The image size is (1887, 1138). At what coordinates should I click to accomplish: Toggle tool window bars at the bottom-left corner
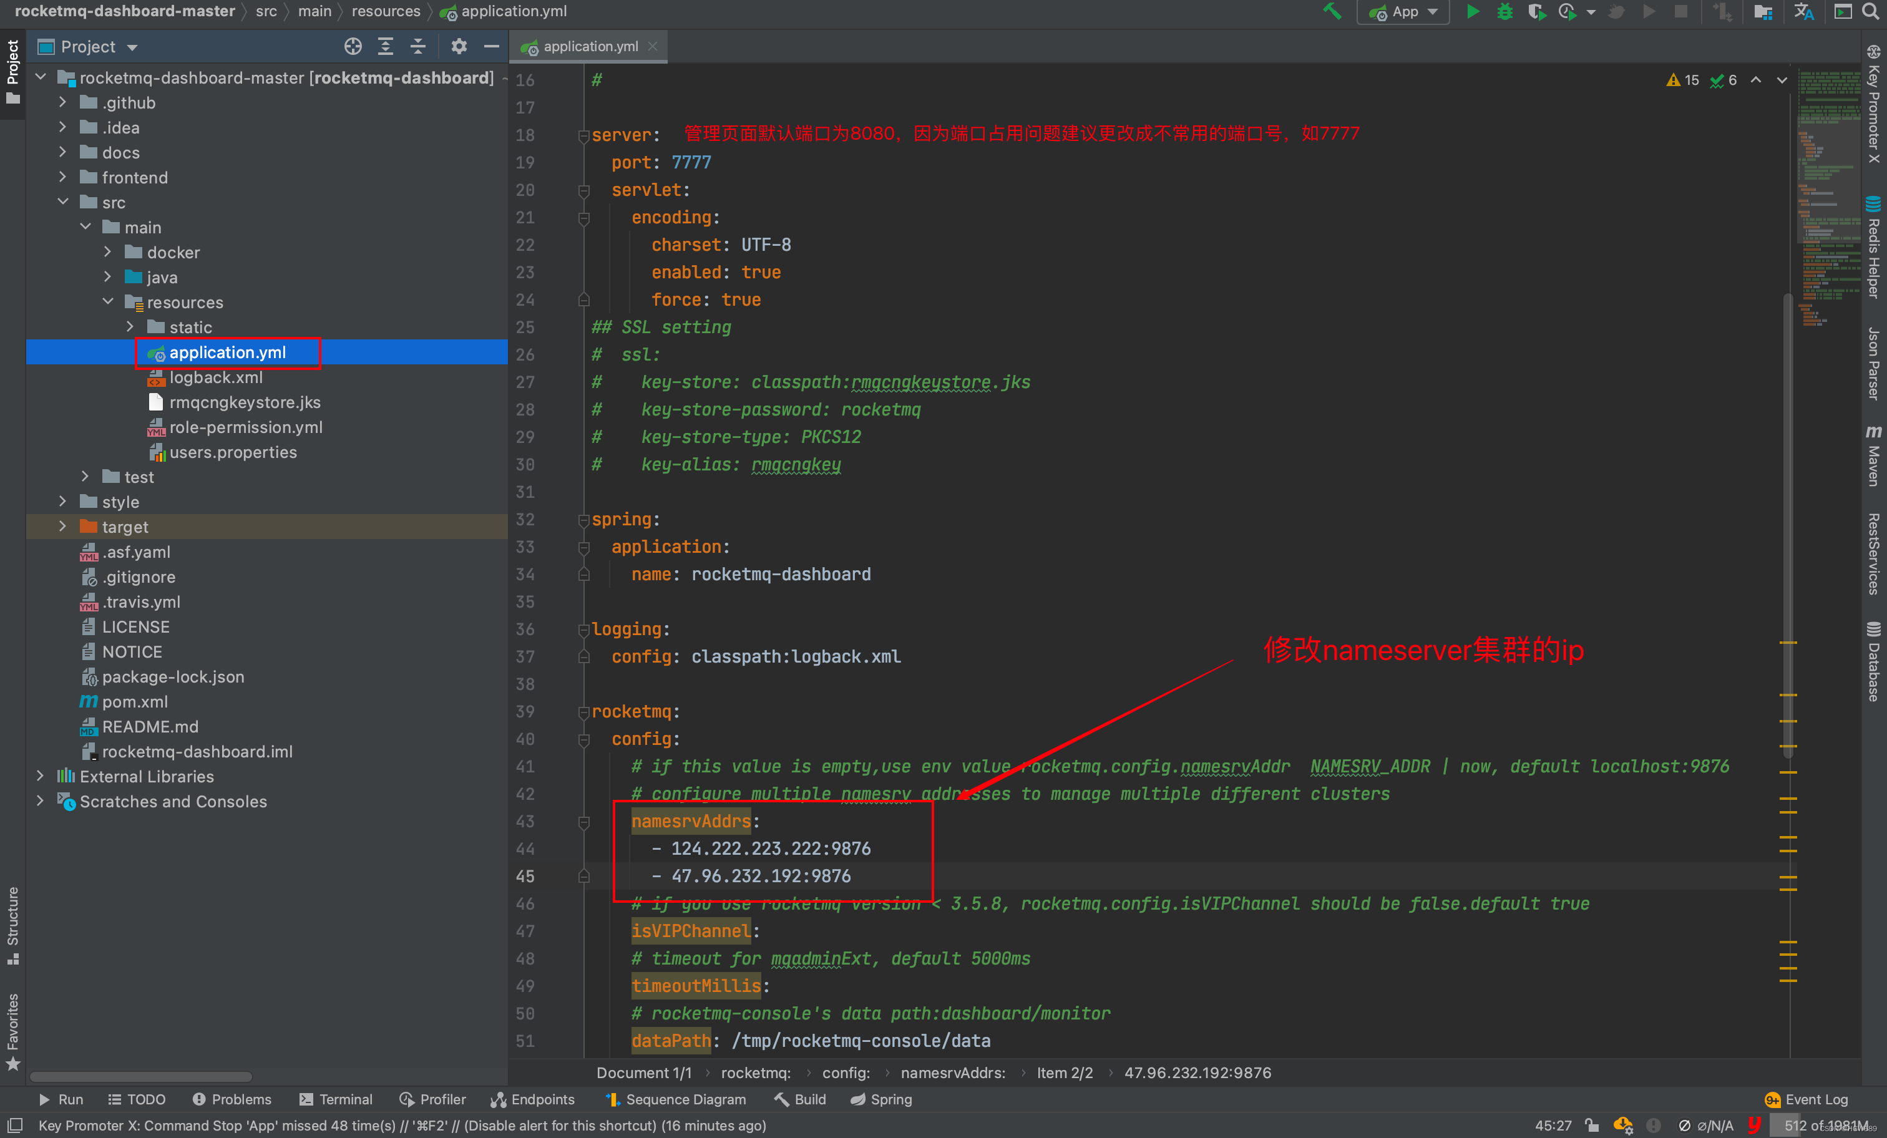[14, 1125]
